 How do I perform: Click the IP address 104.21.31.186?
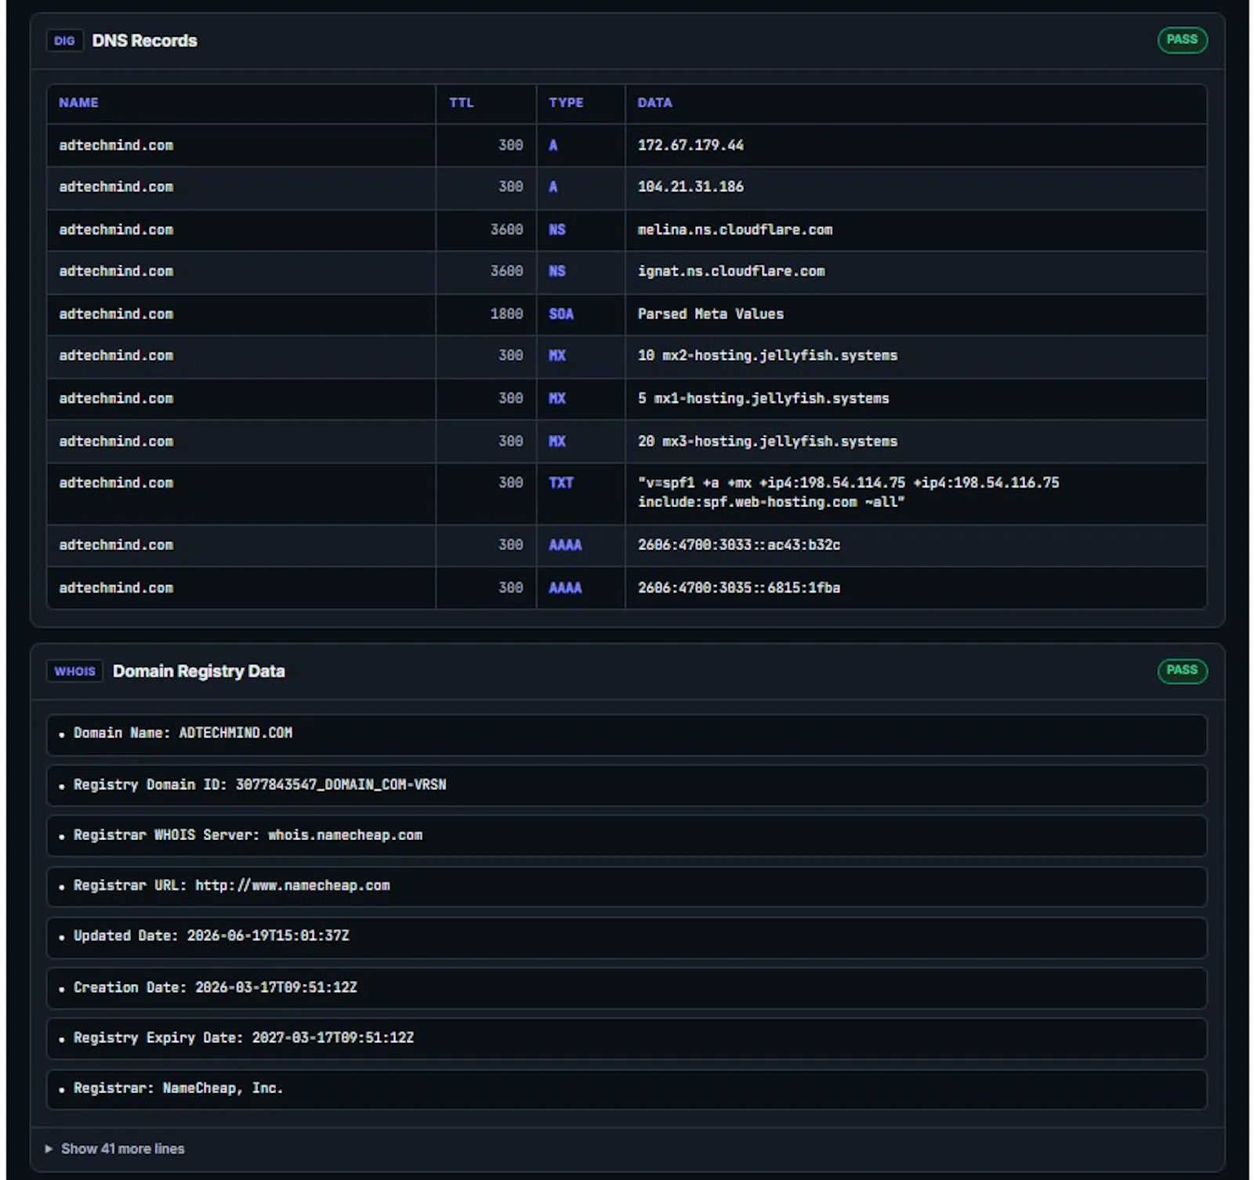[690, 186]
